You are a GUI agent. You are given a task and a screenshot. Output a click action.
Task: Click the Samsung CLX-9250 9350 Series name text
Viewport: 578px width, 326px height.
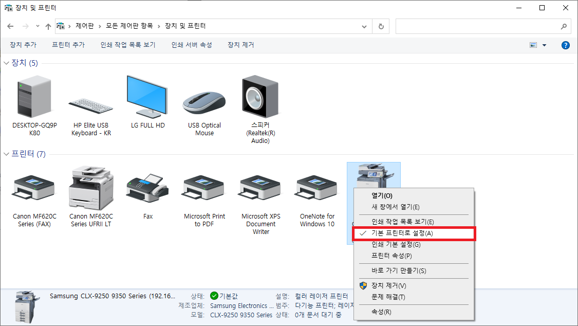[x=113, y=296]
